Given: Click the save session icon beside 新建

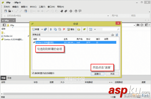Looking at the screenshot, I should pyautogui.click(x=45, y=29).
